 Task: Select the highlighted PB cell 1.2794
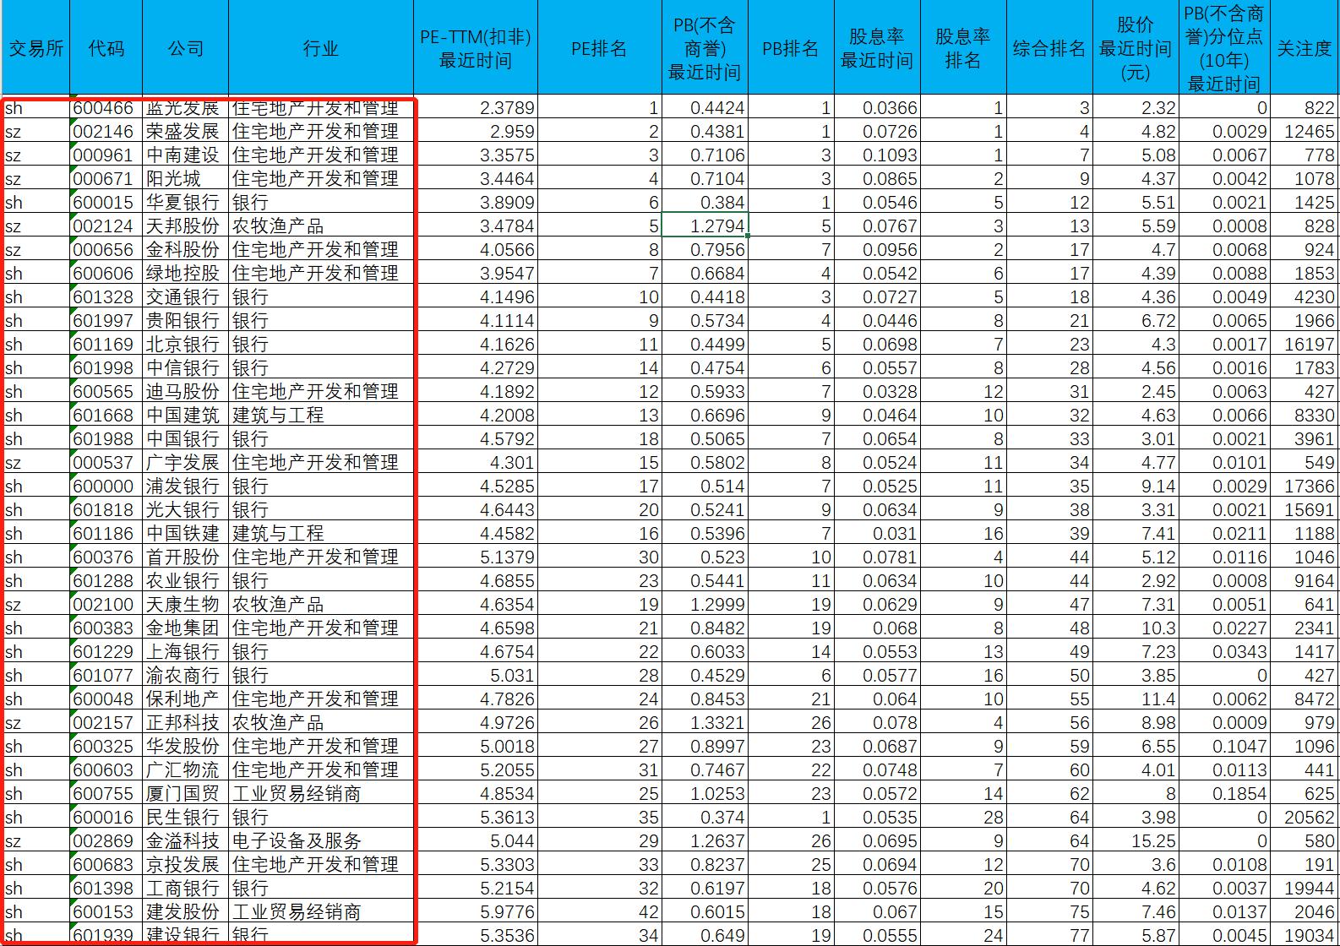coord(705,226)
